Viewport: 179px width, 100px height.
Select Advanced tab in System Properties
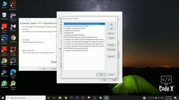[x=40, y=23]
